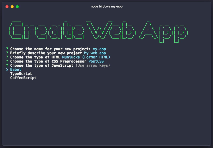Click the My web app description answer

tap(95, 53)
